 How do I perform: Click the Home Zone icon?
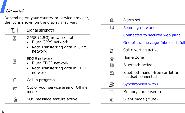[112, 58]
